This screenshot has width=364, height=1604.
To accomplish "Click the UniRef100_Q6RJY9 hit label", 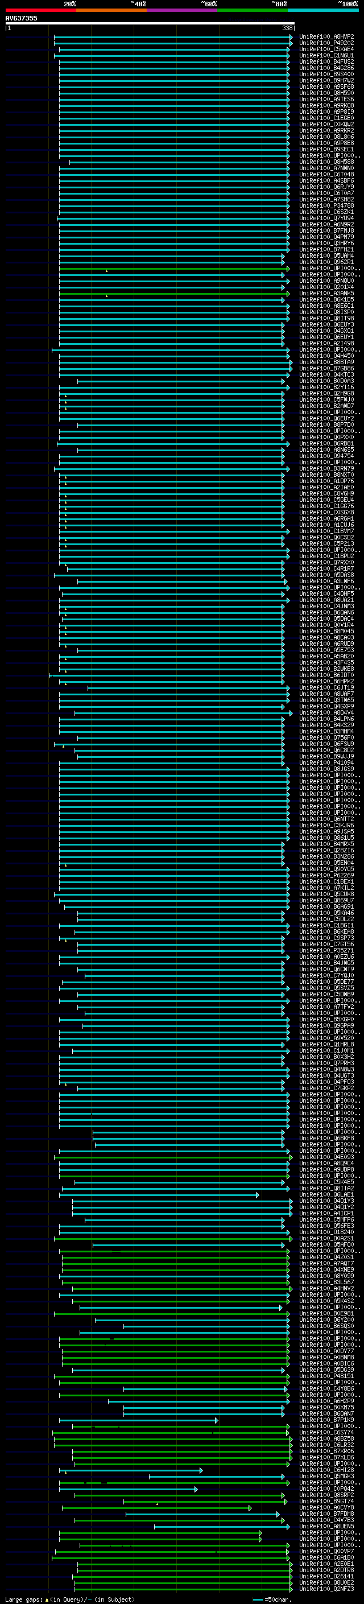I will (326, 187).
